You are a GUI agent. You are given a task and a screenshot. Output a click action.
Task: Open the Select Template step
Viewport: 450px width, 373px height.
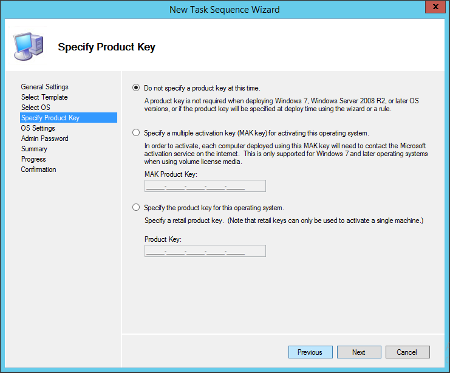point(44,97)
